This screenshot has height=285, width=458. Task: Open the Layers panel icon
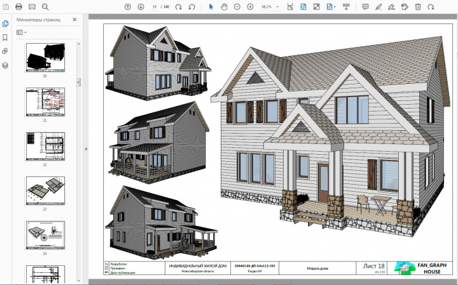[5, 65]
